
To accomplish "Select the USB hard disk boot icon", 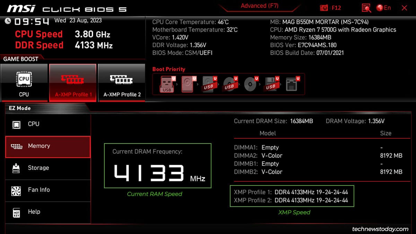I will [x=209, y=84].
